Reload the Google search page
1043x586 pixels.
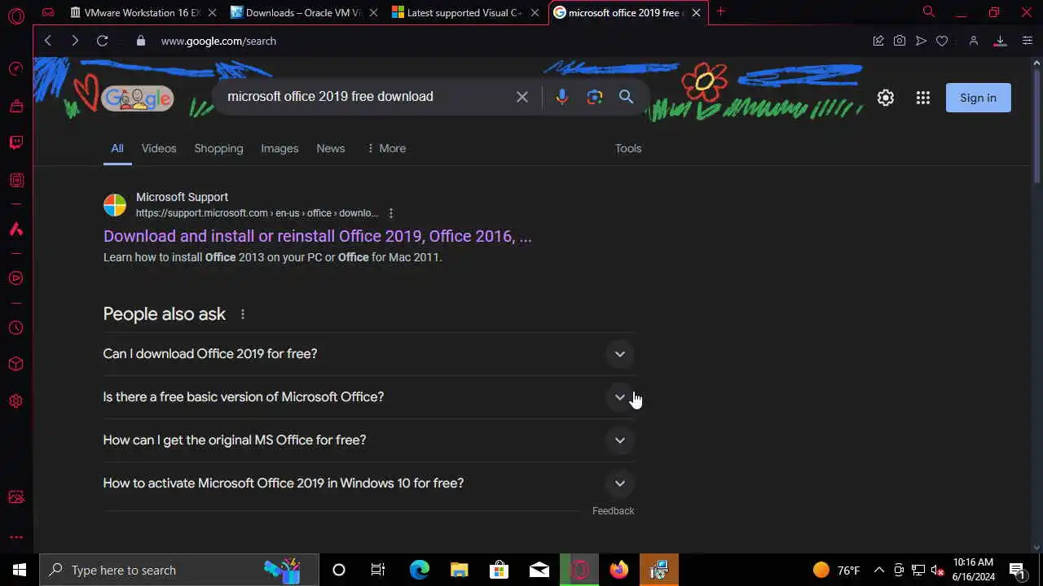click(102, 41)
